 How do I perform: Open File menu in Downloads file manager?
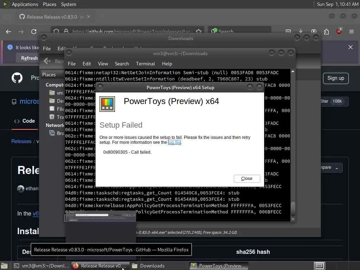click(x=47, y=49)
